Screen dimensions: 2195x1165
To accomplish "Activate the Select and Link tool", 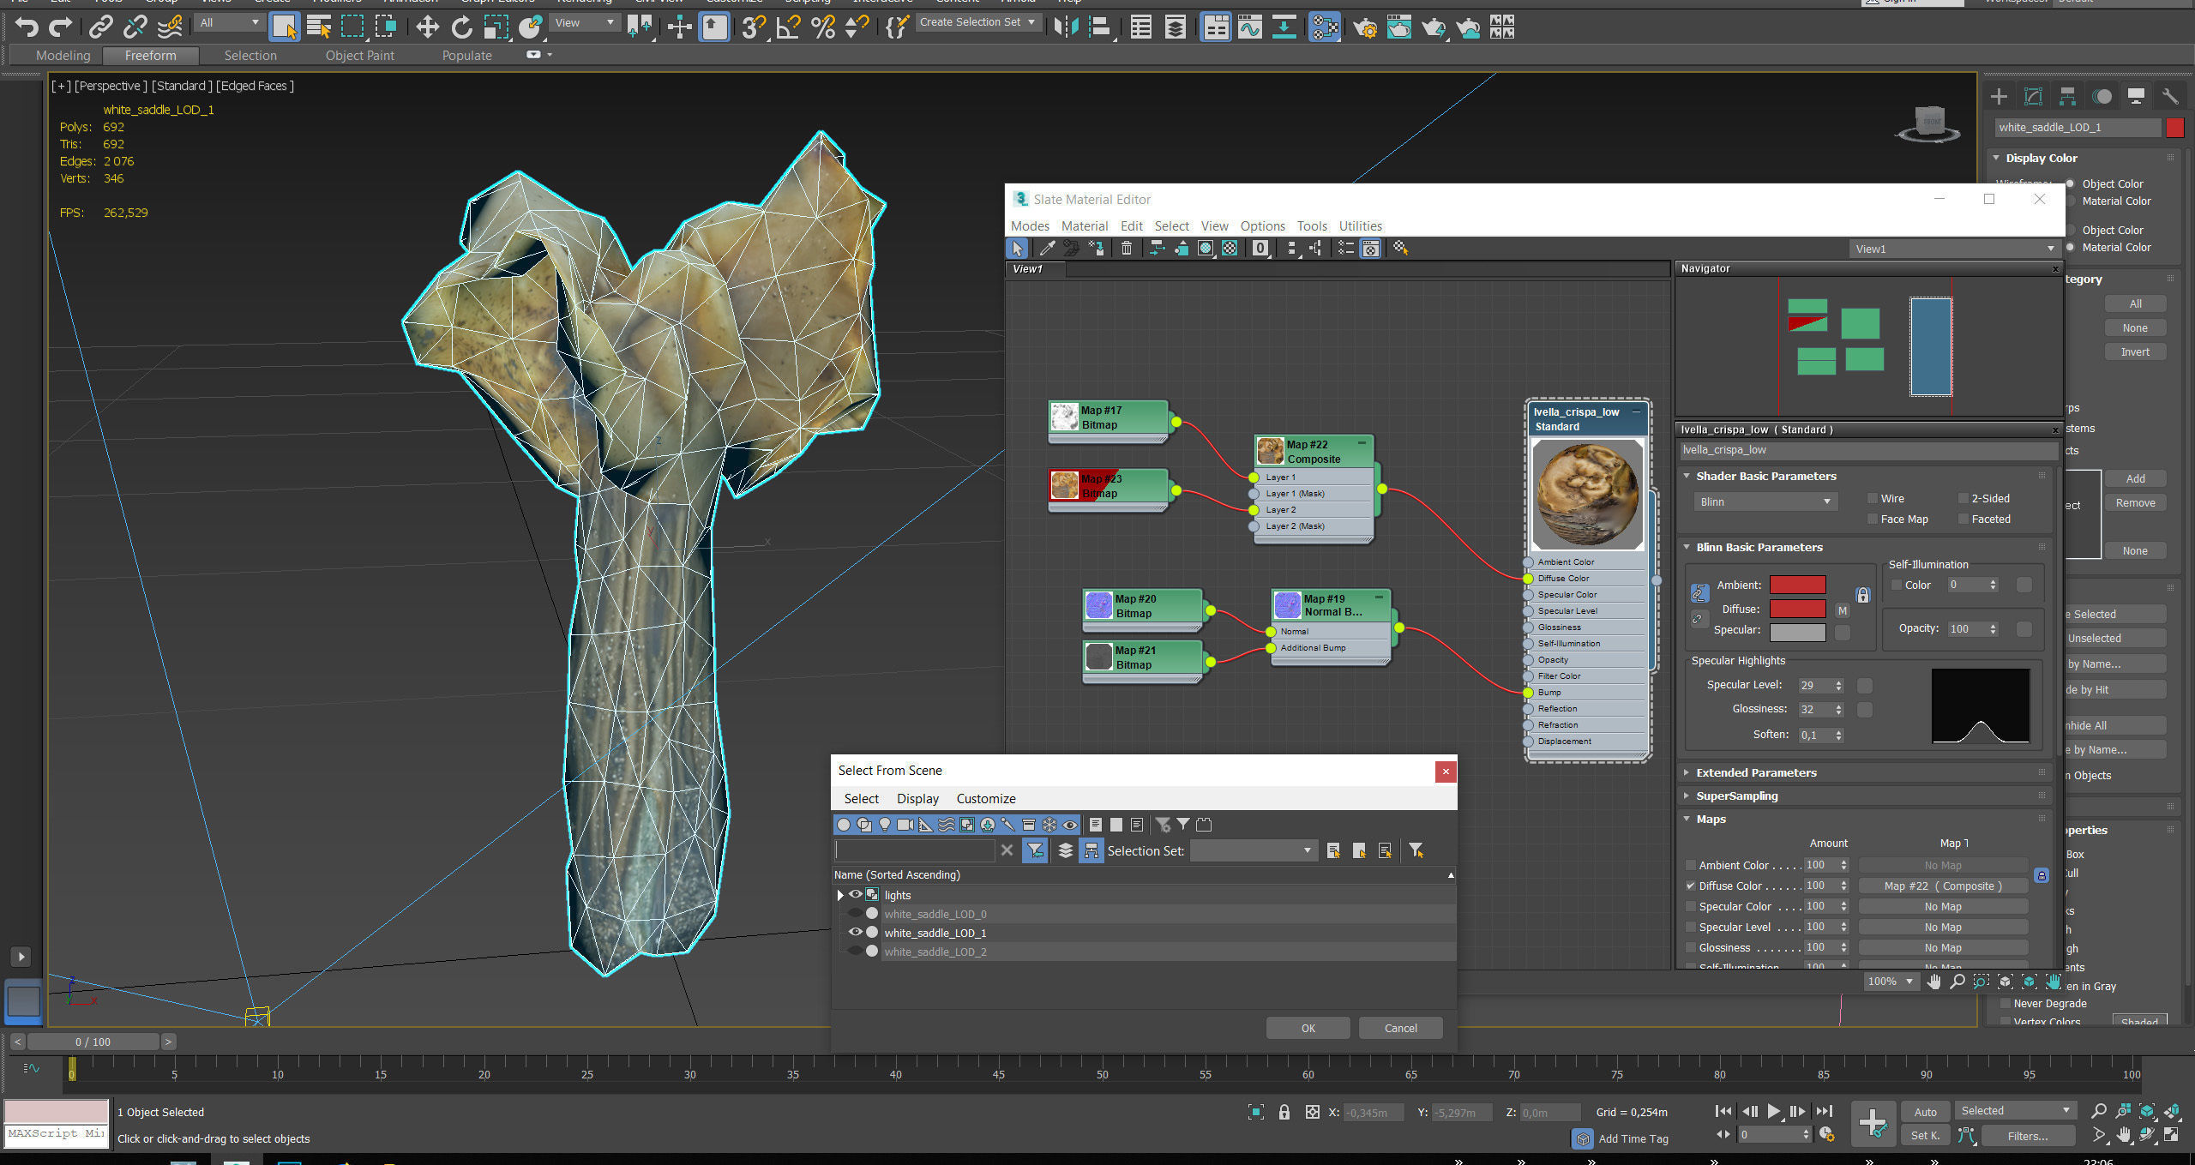I will 100,27.
